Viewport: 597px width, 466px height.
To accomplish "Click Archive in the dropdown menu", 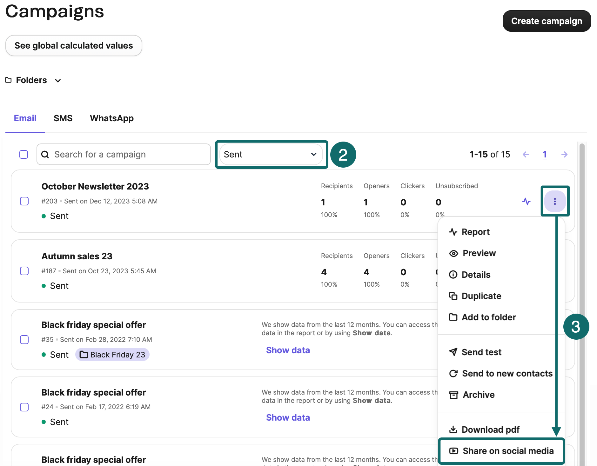I will point(478,395).
